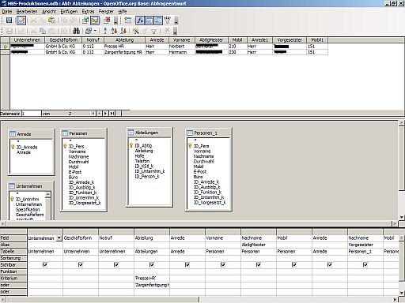The image size is (405, 303).
Task: Uncheck Sichtbar for the Unternehmen column
Action: (45, 264)
